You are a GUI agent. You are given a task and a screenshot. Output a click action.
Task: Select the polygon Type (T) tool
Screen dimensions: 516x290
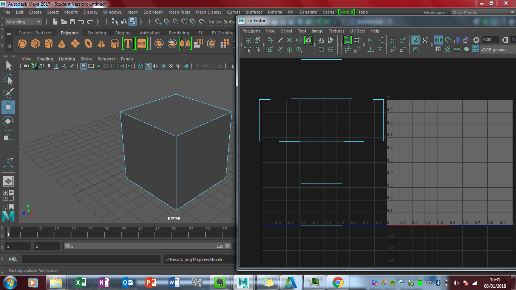pyautogui.click(x=128, y=44)
